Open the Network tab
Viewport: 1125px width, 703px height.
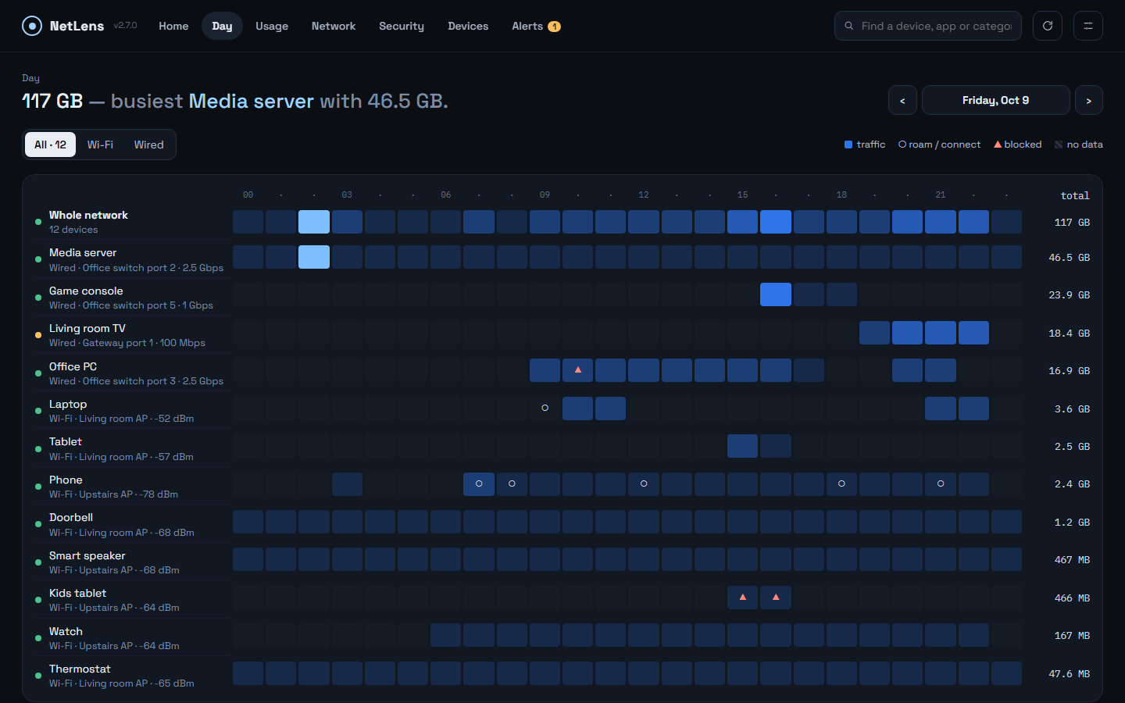click(334, 26)
